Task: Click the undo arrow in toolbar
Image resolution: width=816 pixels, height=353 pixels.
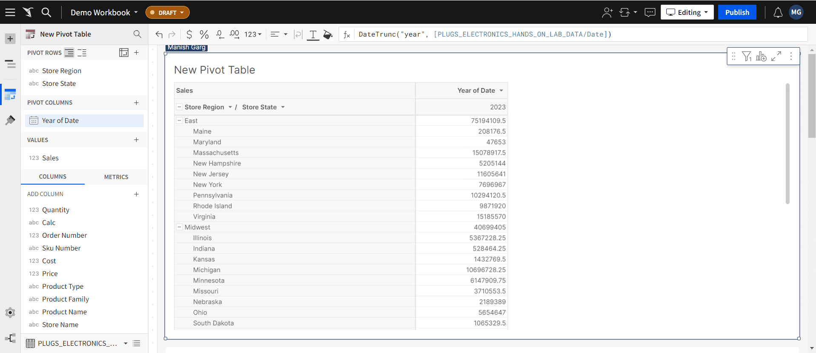Action: point(159,34)
